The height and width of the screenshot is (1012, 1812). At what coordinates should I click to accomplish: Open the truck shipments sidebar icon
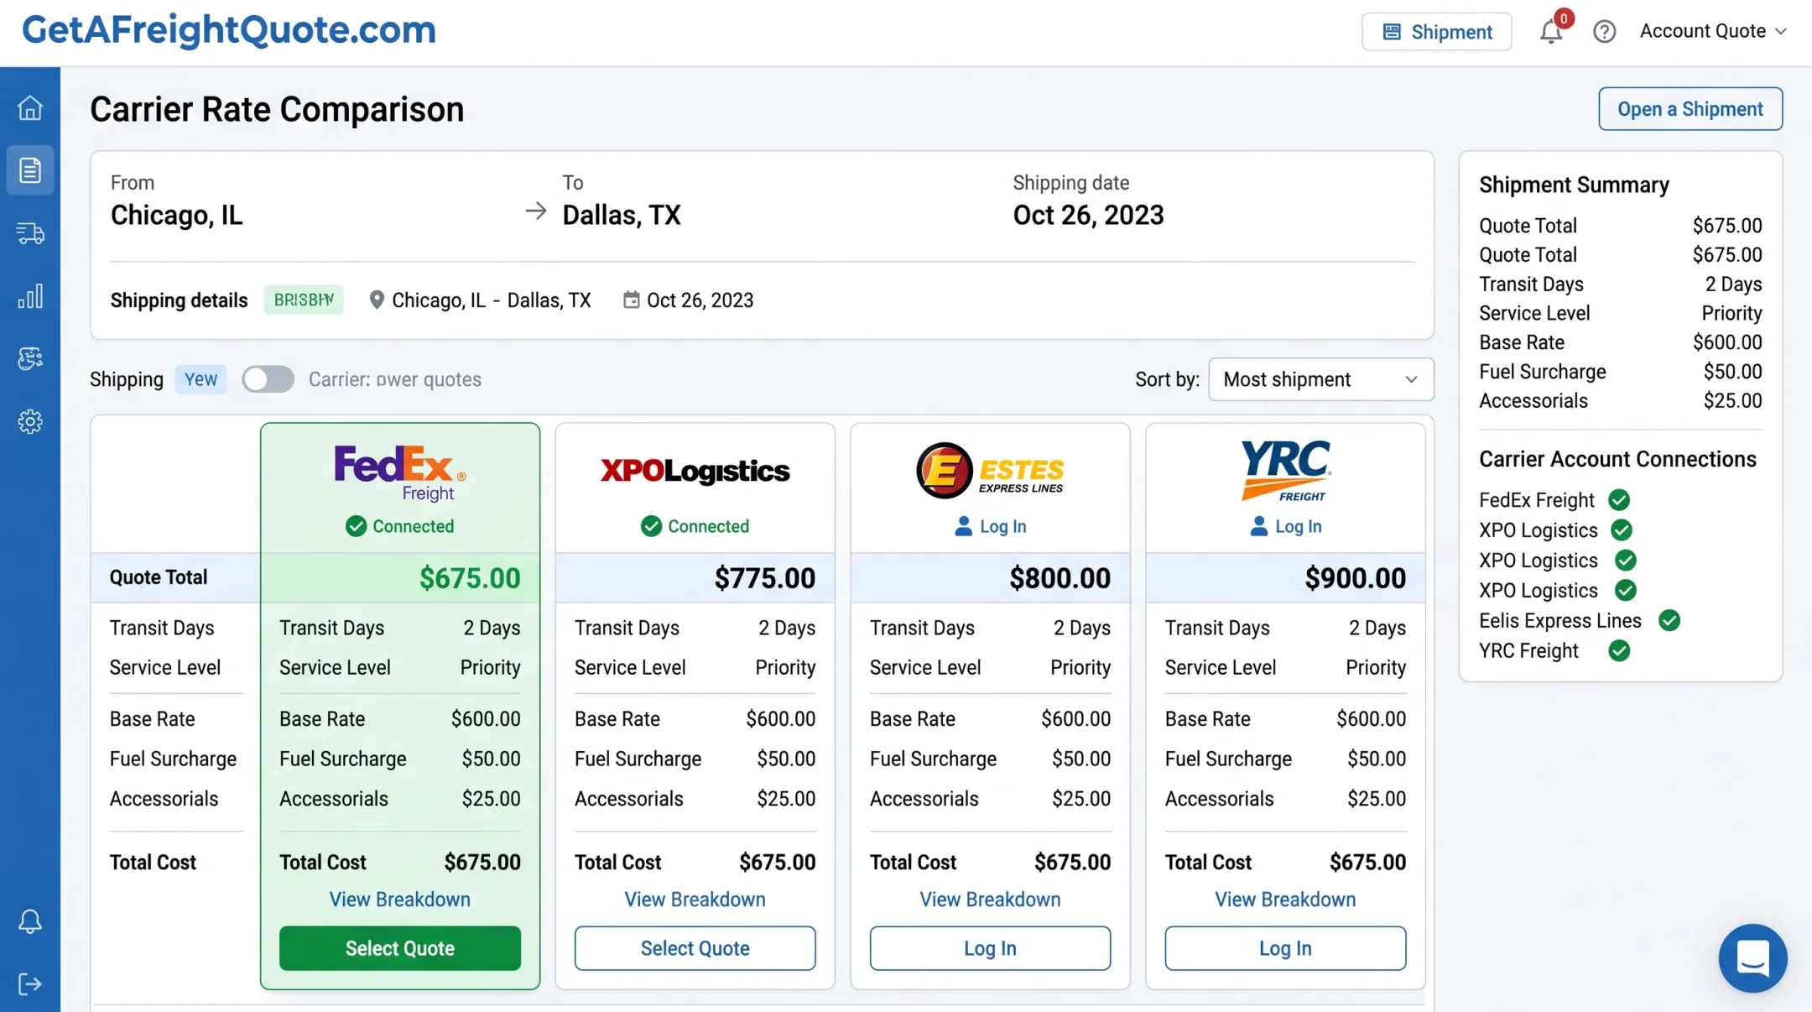click(30, 233)
